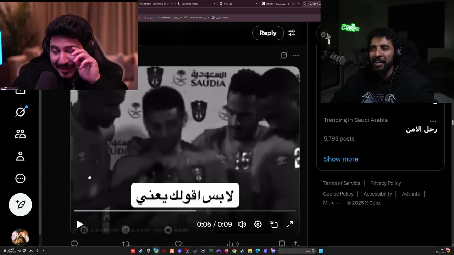The width and height of the screenshot is (454, 255).
Task: Click the taskbar search box
Action: [297, 251]
